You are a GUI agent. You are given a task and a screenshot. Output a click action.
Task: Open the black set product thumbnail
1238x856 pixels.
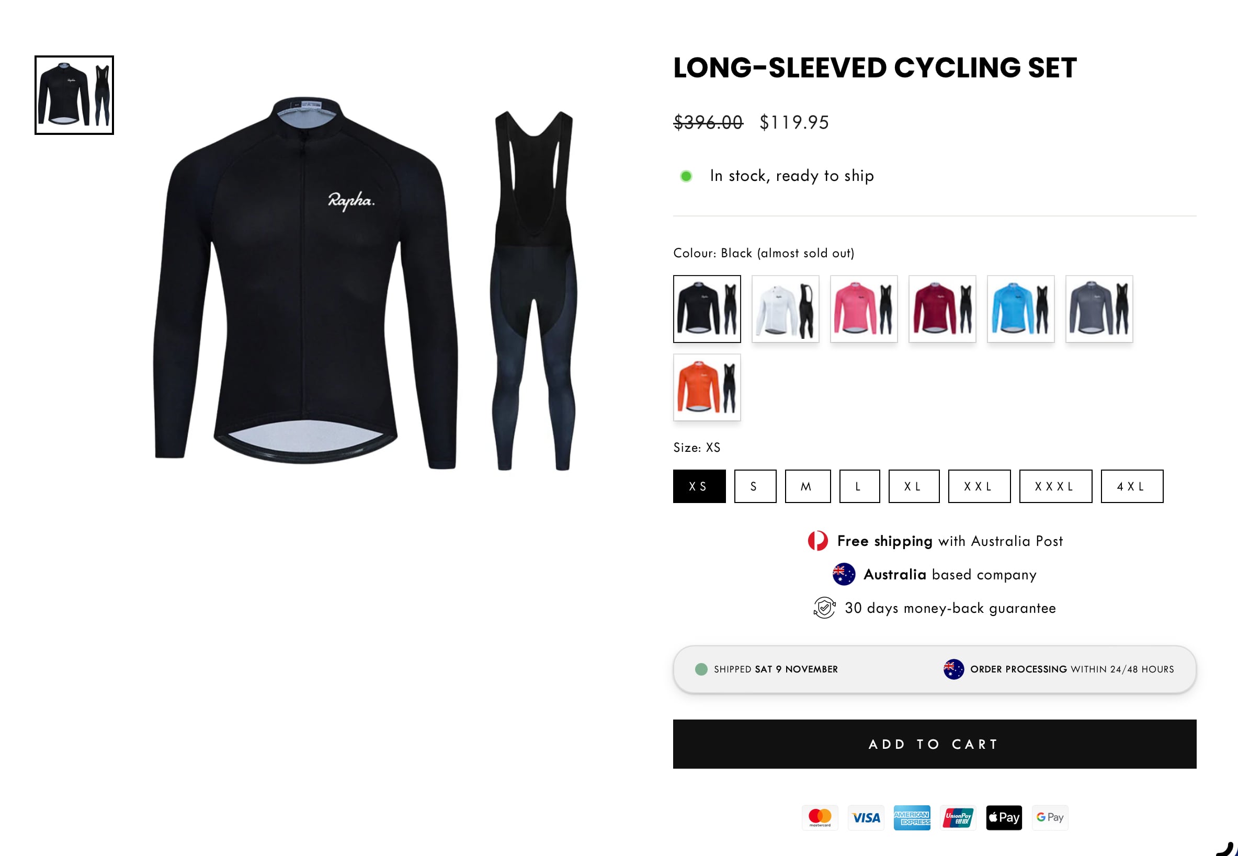[75, 95]
